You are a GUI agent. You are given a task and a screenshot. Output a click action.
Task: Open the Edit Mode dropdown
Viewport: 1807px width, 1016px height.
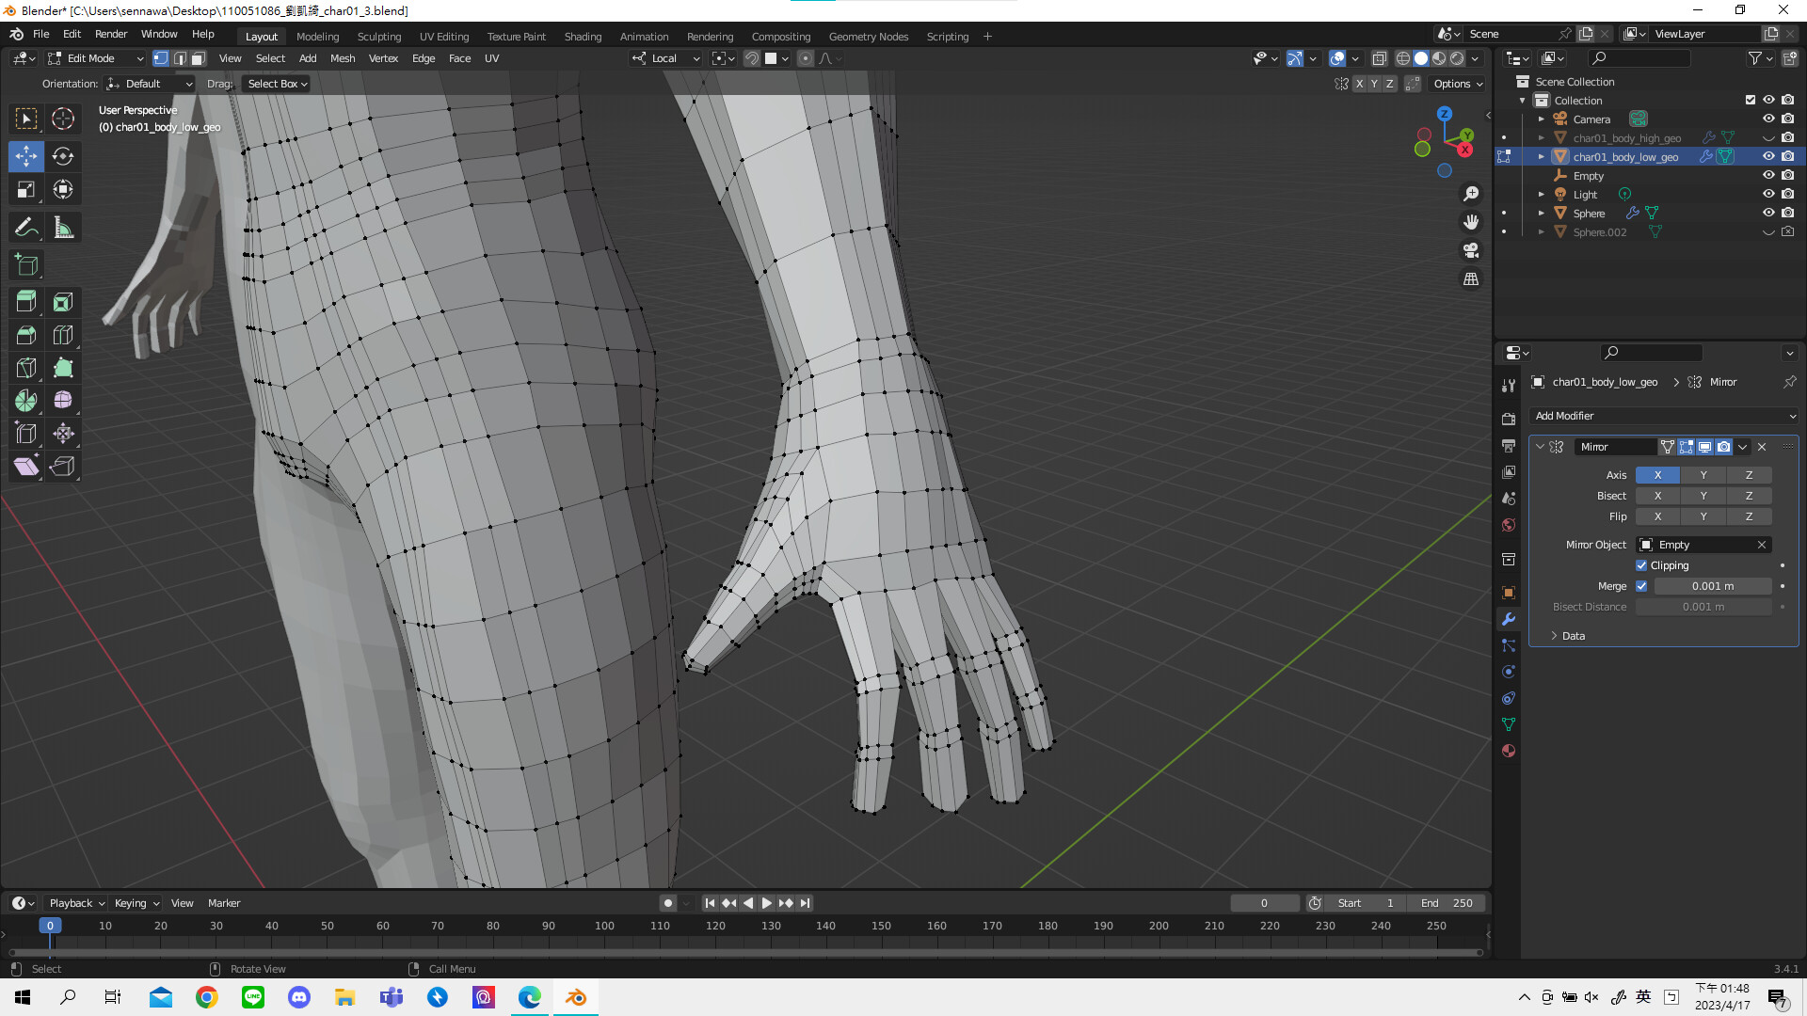[x=94, y=58]
